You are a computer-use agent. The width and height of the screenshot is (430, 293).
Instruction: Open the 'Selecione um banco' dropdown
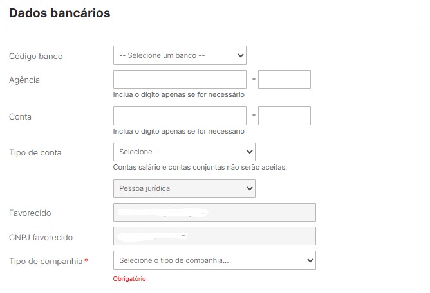180,56
